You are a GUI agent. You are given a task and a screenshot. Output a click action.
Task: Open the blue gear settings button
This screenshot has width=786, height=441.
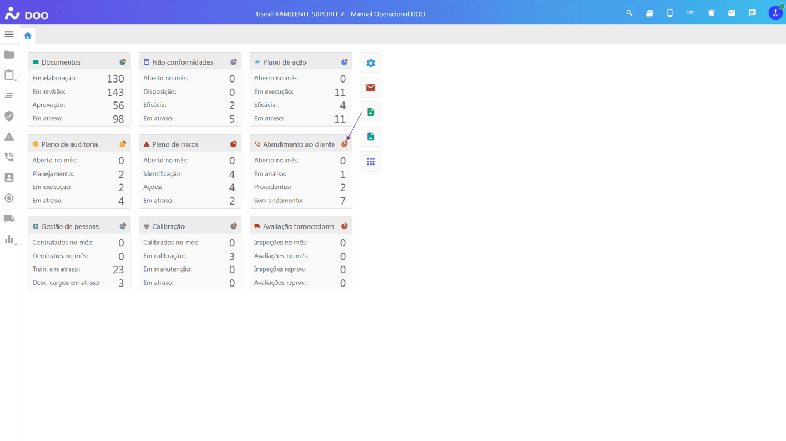pyautogui.click(x=371, y=63)
